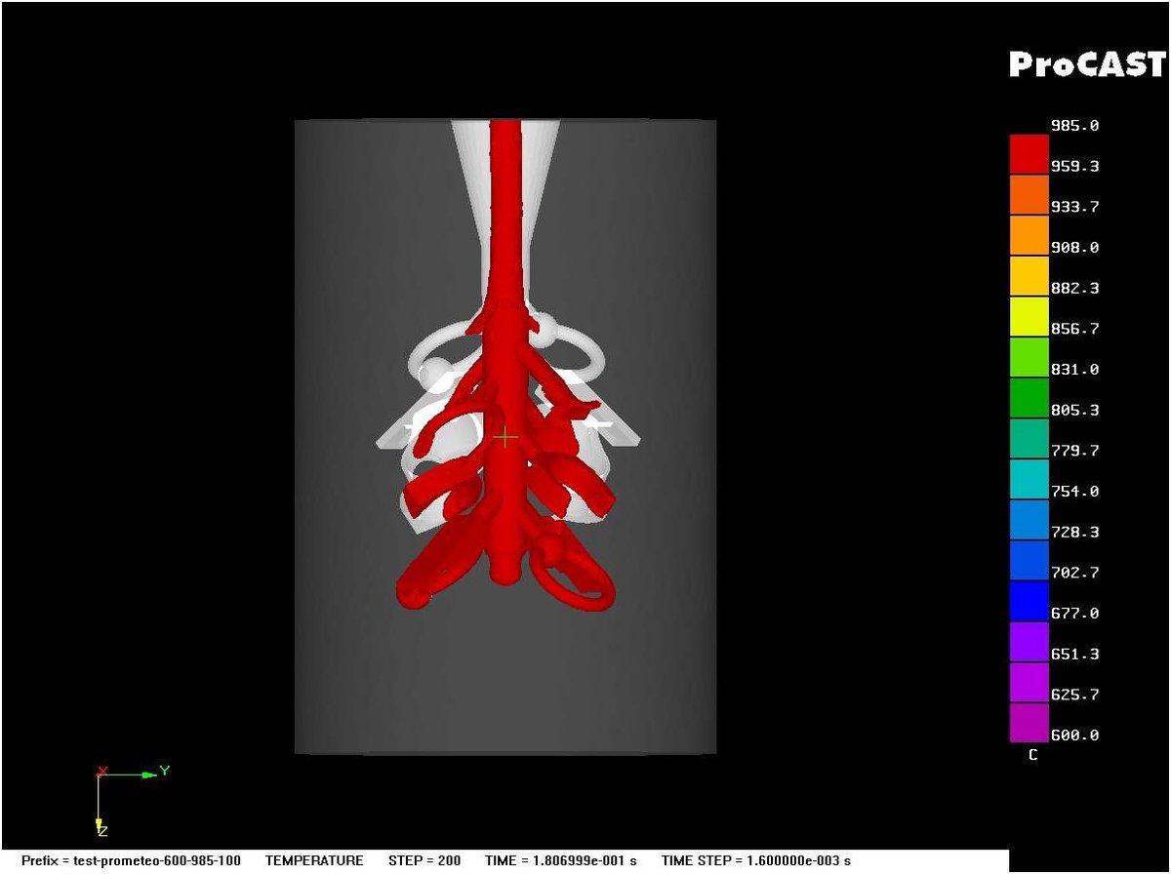Viewport: 1171px width, 874px height.
Task: Click the TIME = 1.806999e-001 s entry
Action: (x=561, y=860)
